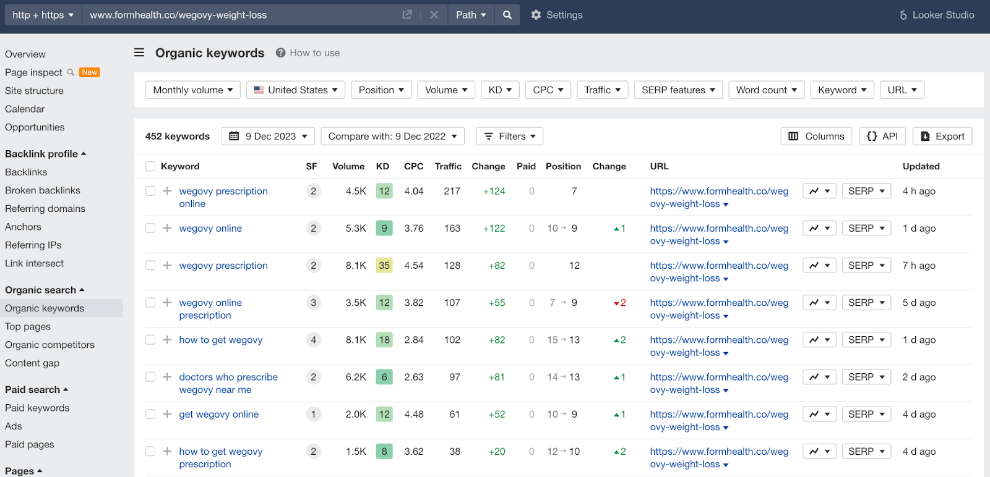Open Backlinks report in sidebar
Screen dimensions: 990x477
[x=26, y=172]
